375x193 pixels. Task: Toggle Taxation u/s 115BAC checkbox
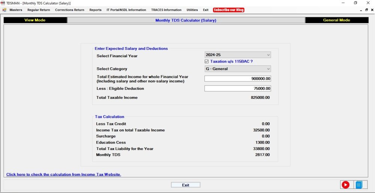click(207, 62)
